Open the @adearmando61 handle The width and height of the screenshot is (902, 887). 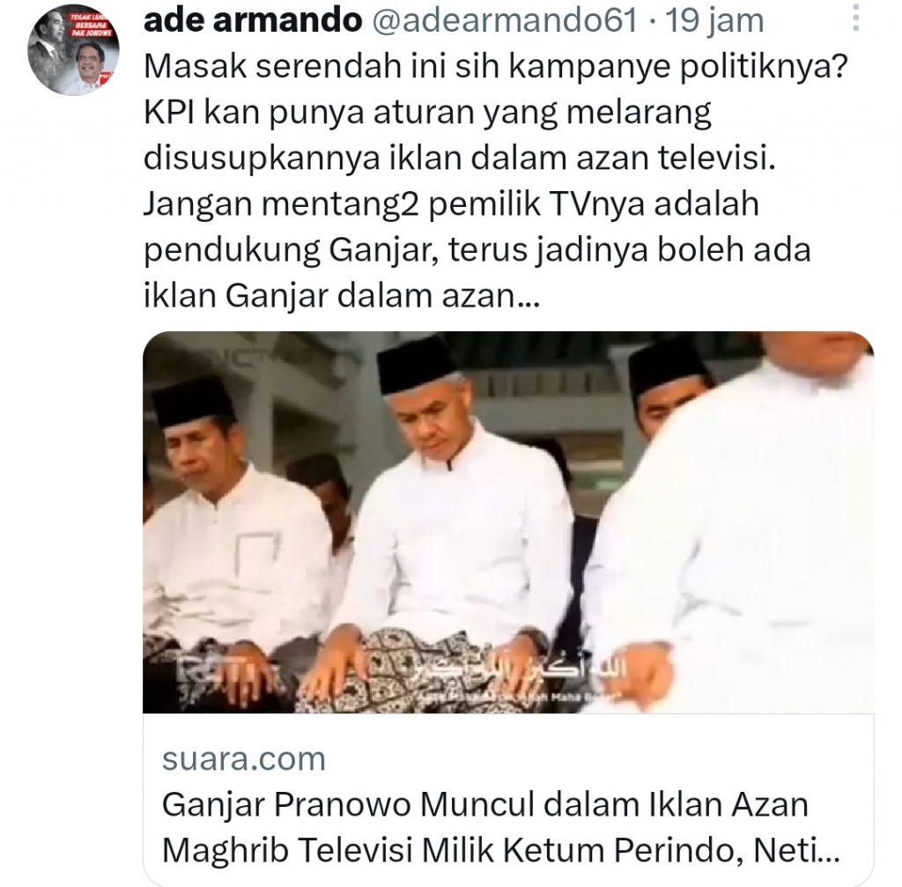[x=505, y=21]
